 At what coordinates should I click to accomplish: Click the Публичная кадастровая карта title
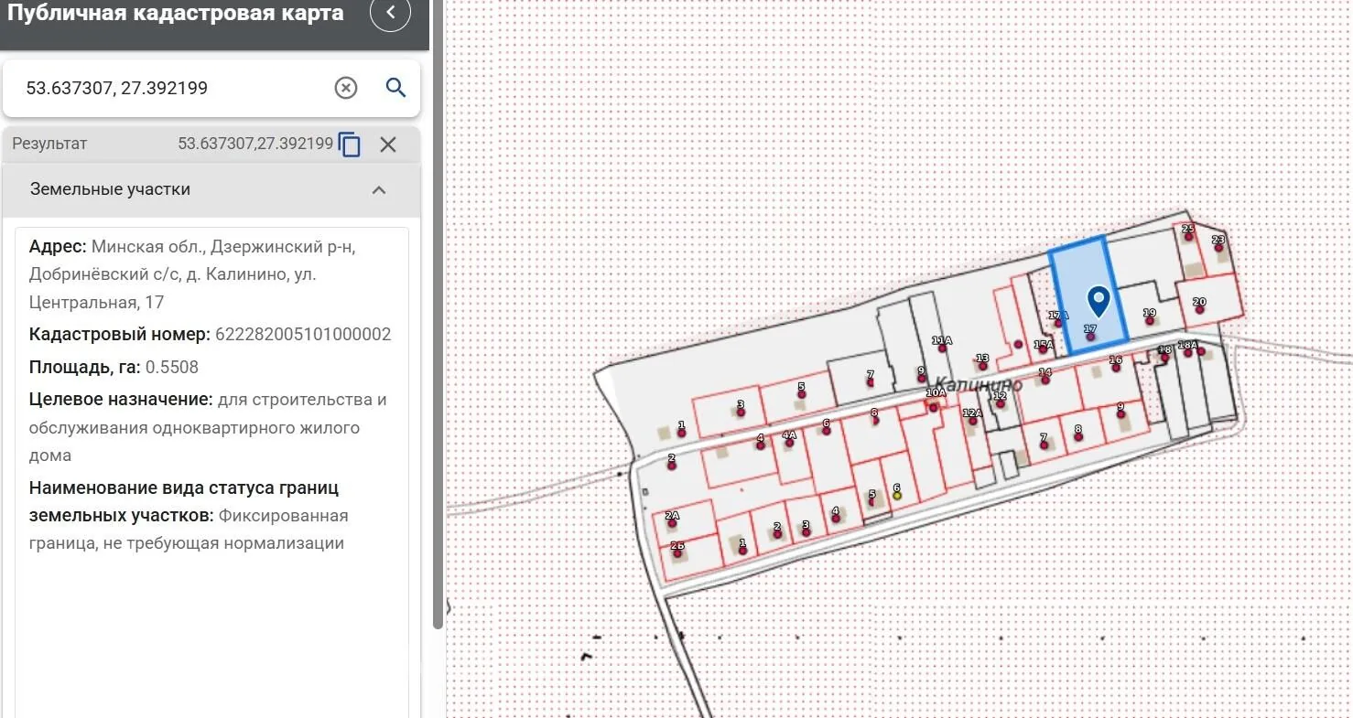(176, 13)
